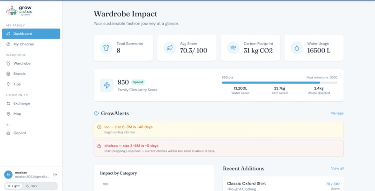375x191 pixels.
Task: Click the circularity points progress bar
Action: [x=280, y=83]
